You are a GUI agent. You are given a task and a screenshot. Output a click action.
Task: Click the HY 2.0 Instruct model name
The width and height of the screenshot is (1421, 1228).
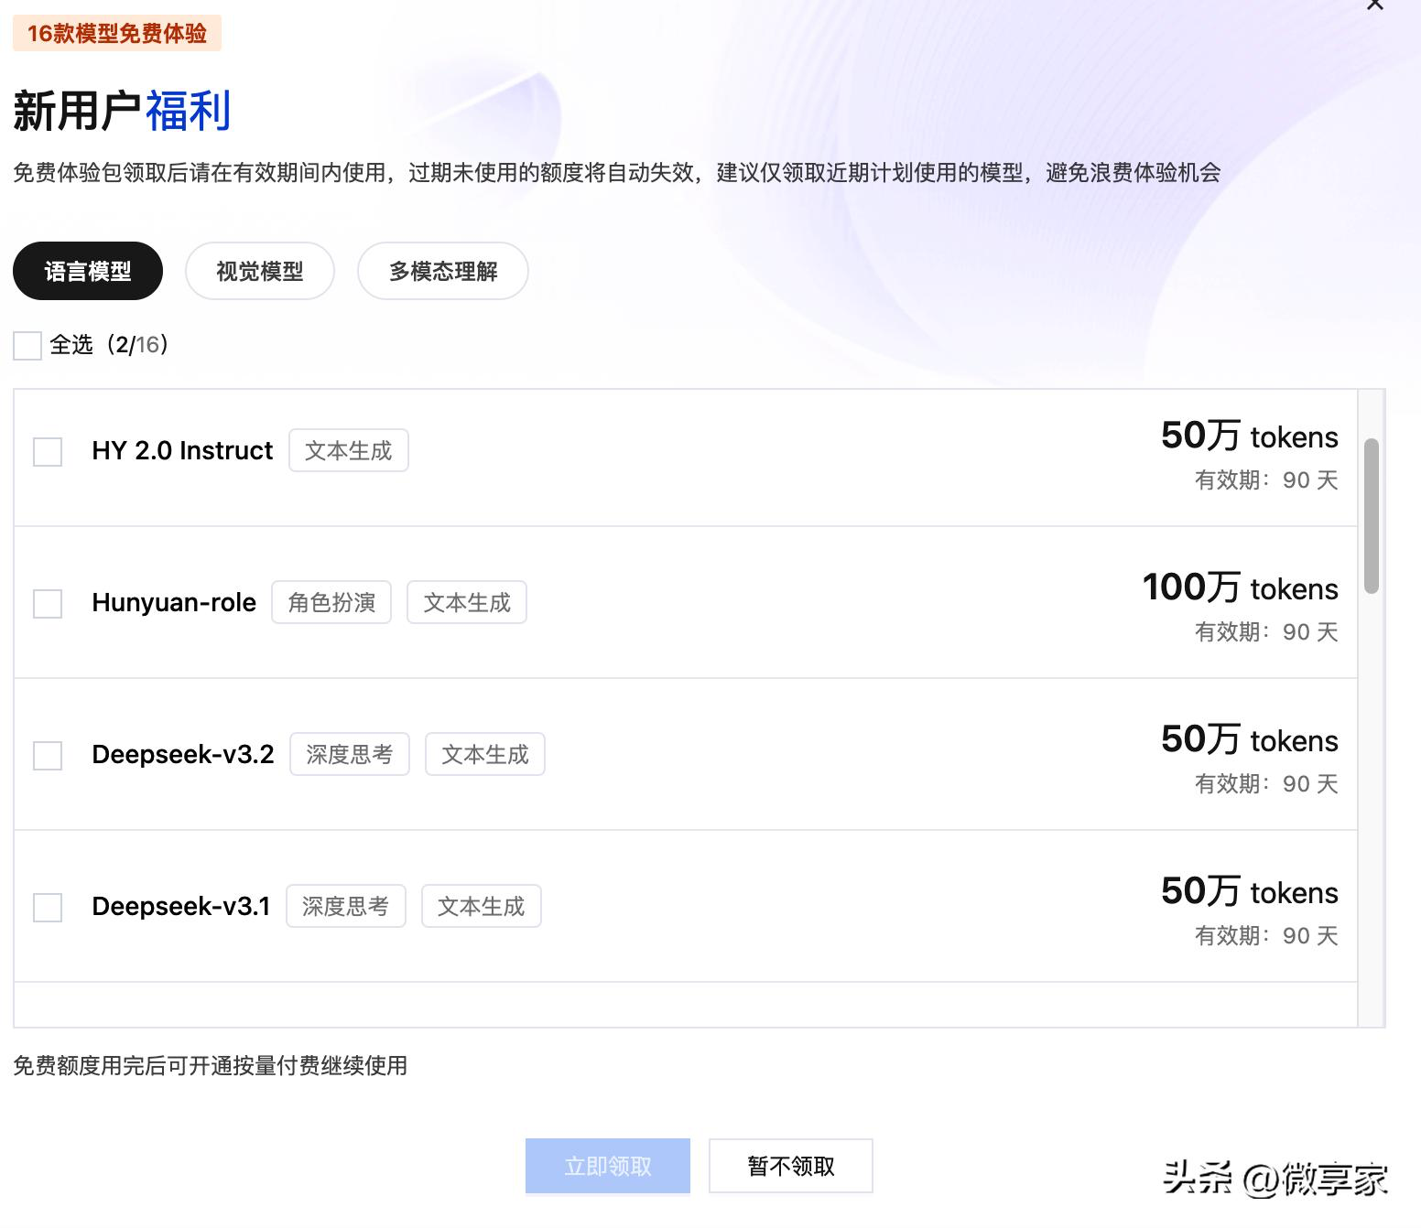click(182, 450)
